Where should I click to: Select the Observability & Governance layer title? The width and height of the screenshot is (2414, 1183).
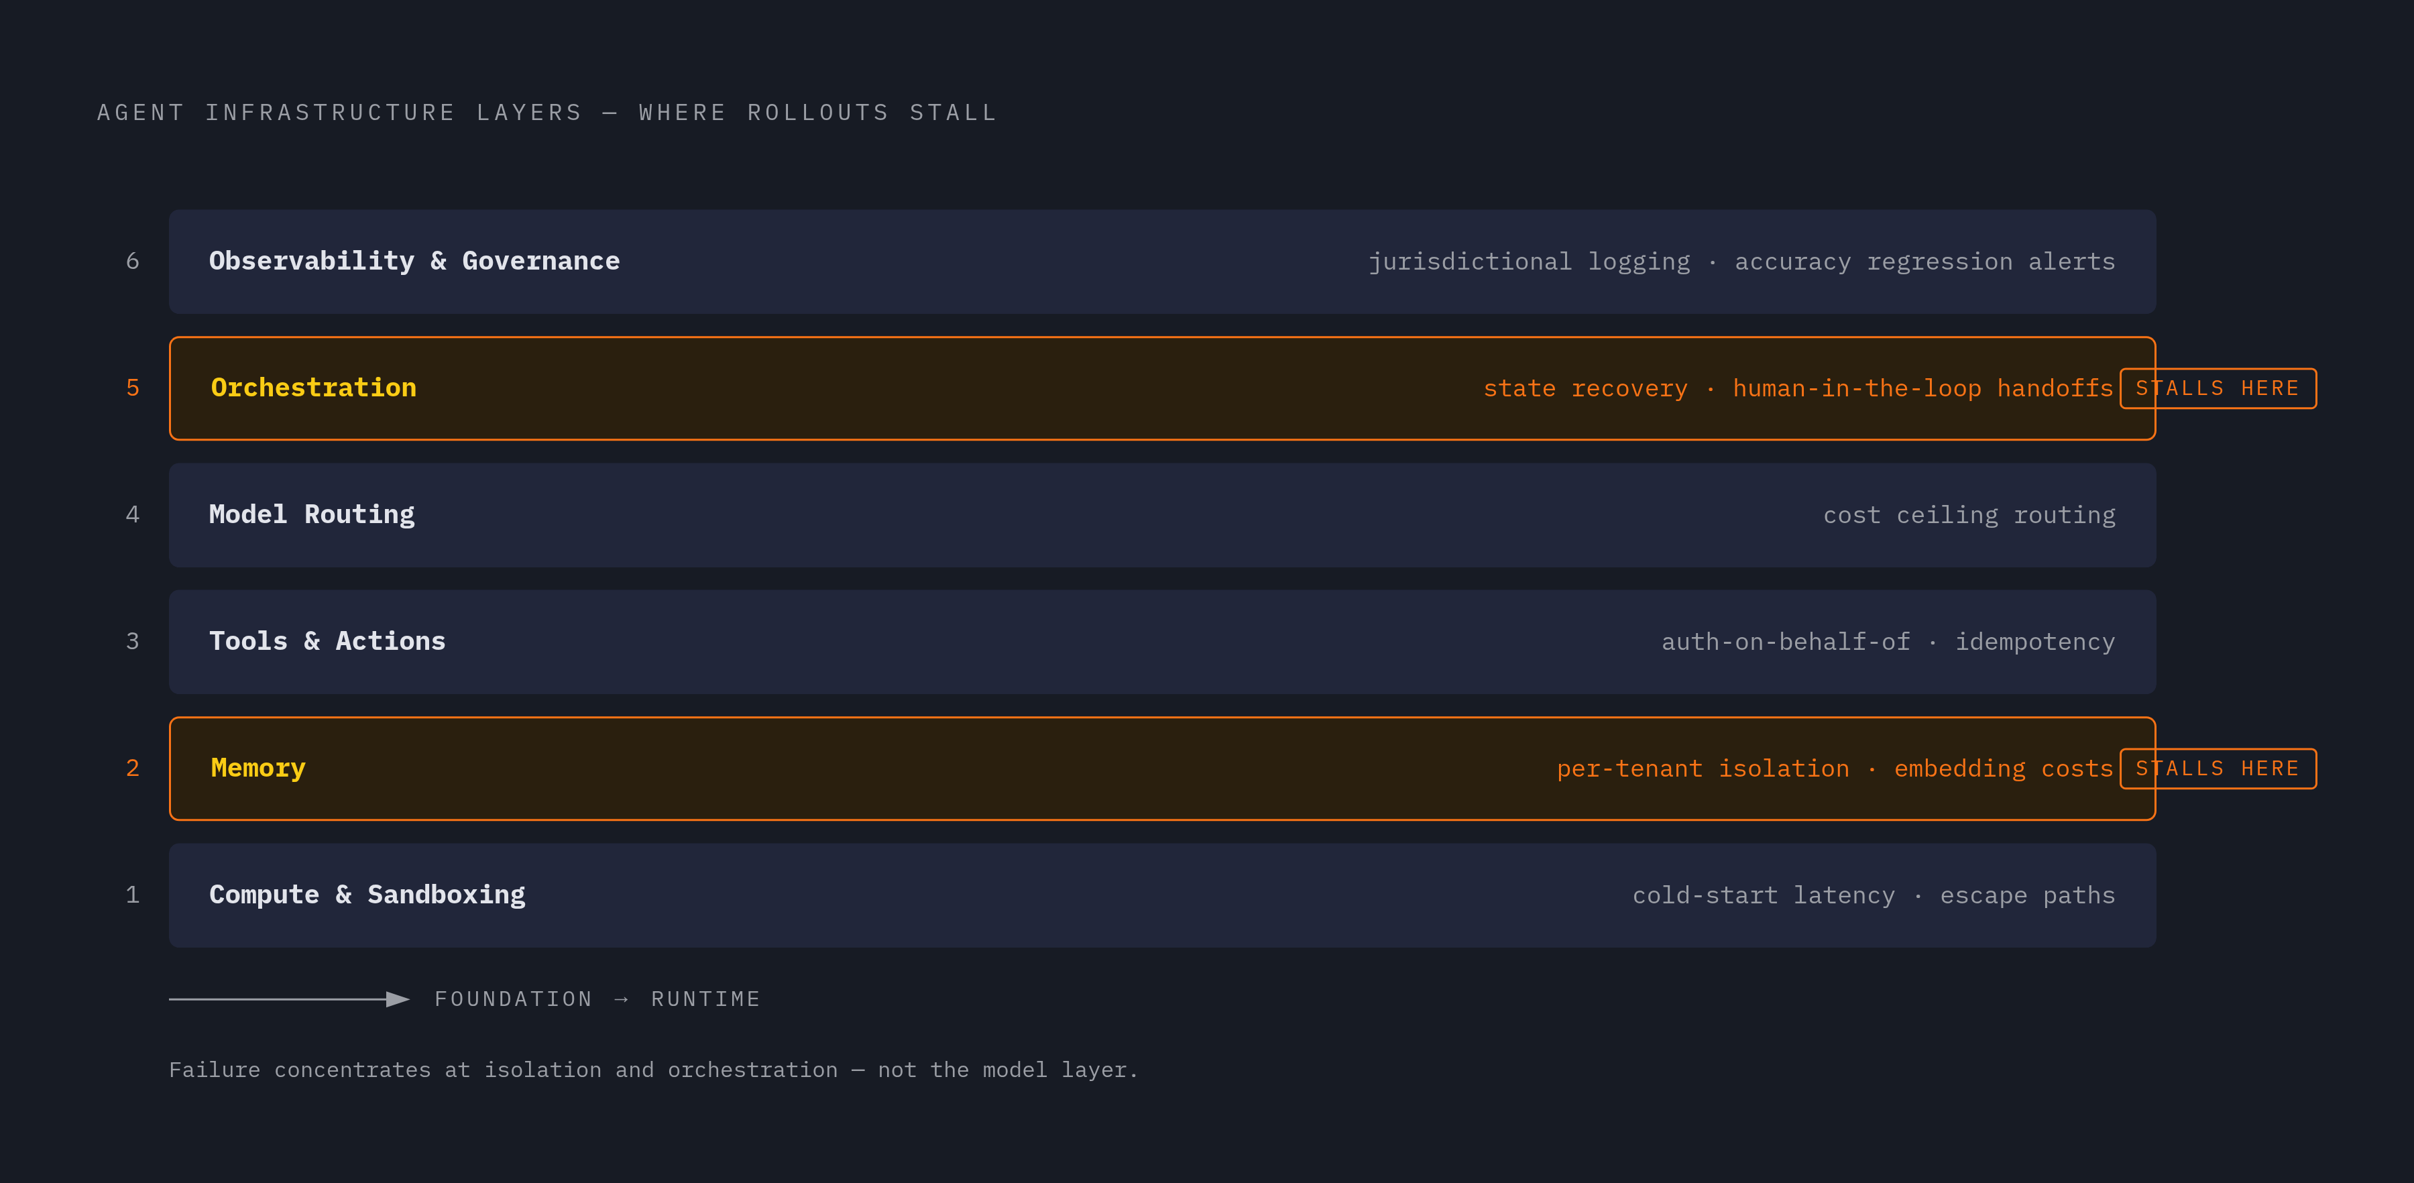[414, 261]
